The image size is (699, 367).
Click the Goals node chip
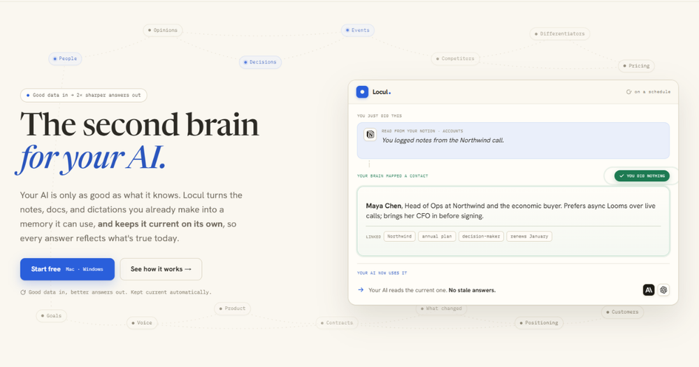coord(51,316)
